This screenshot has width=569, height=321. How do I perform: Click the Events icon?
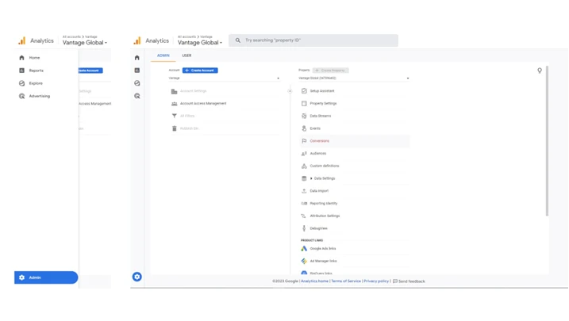coord(304,128)
